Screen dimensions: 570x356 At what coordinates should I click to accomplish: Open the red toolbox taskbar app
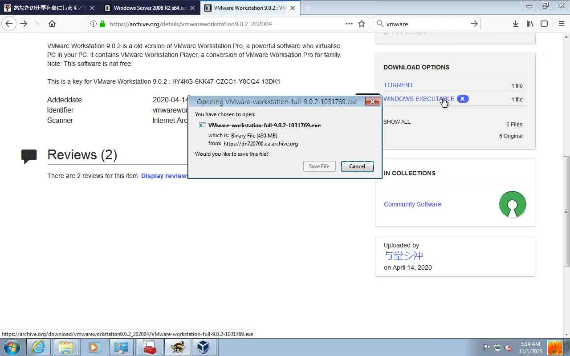[149, 347]
